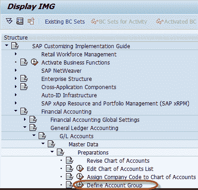Open documentation icon for Edit Chart of Accounts List

(x=70, y=169)
